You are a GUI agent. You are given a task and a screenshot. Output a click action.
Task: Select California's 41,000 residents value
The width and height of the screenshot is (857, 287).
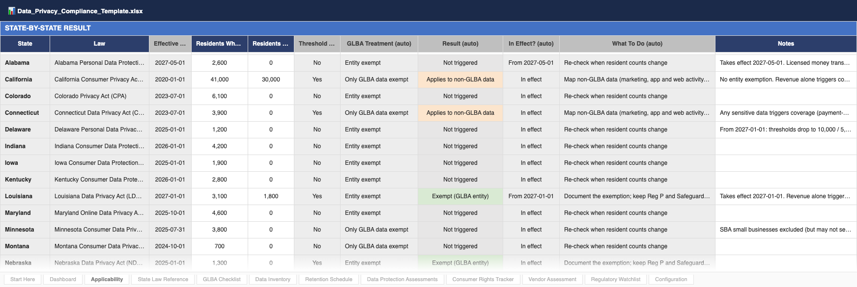point(219,79)
